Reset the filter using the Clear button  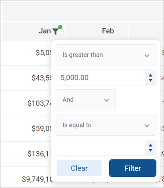(x=79, y=168)
